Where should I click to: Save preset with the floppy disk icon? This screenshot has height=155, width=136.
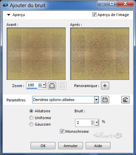(105, 100)
